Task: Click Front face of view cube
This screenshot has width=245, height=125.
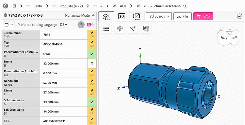Action: tap(224, 38)
